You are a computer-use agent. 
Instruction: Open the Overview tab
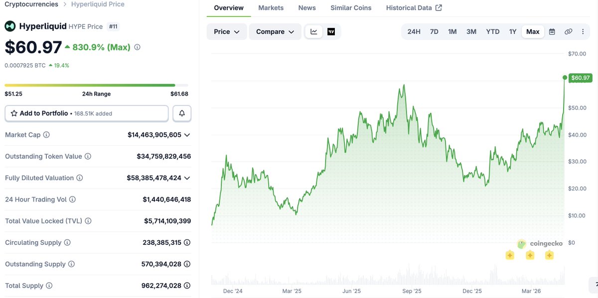[x=229, y=8]
